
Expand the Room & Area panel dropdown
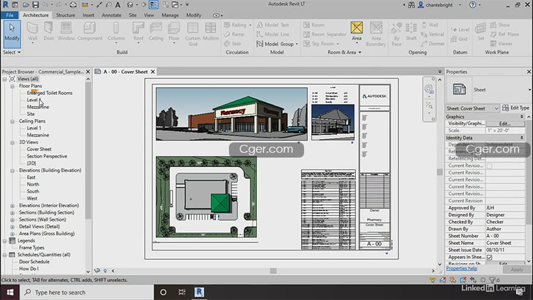(x=345, y=52)
